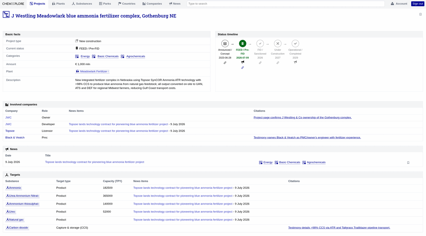426x236 pixels.
Task: Open the CCS testimony citation for Carbon dioxide
Action: pyautogui.click(x=339, y=228)
